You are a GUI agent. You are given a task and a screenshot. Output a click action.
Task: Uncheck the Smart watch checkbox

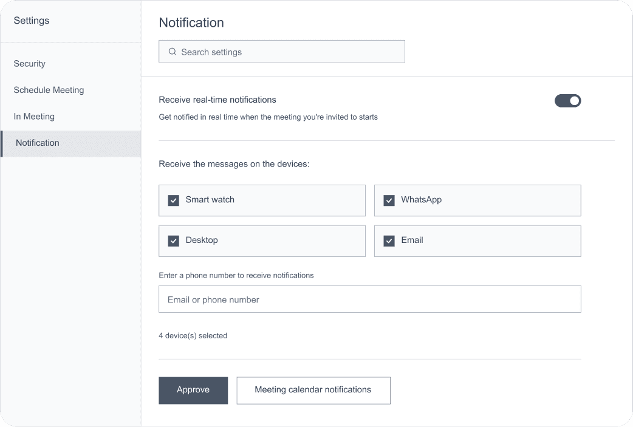click(x=174, y=200)
